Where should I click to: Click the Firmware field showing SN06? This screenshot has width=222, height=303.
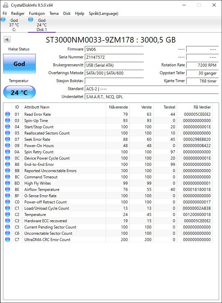coord(114,49)
